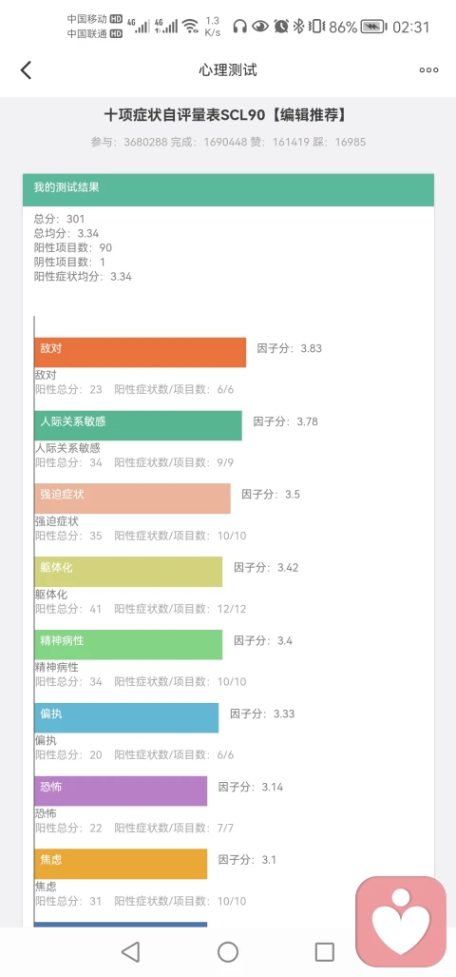The height and width of the screenshot is (977, 456).
Task: Tap the battery icon in status bar
Action: point(373,27)
